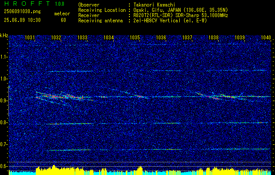
Task: Click the 1.0 frequency axis label
Action: point(4,79)
